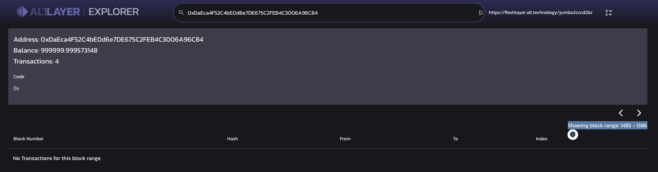
Task: Click the flashlayer.alt.technology RPC URL
Action: 541,13
